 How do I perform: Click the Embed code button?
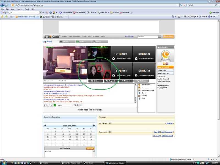tap(95, 81)
